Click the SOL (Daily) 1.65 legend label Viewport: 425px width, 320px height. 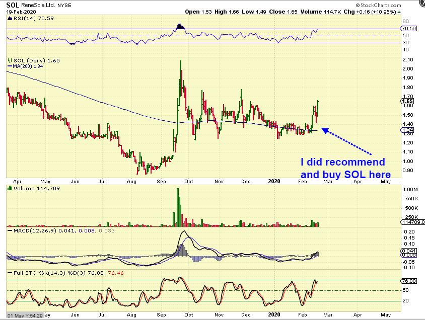(37, 61)
